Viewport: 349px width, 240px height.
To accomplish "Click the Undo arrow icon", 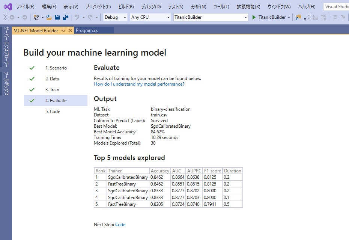I will 77,17.
